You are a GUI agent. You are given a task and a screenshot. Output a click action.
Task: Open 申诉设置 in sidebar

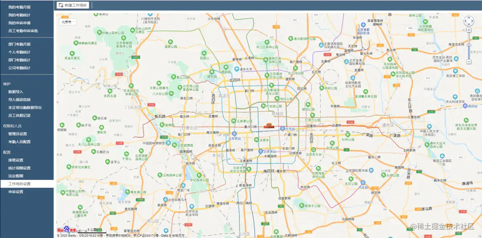(16, 192)
